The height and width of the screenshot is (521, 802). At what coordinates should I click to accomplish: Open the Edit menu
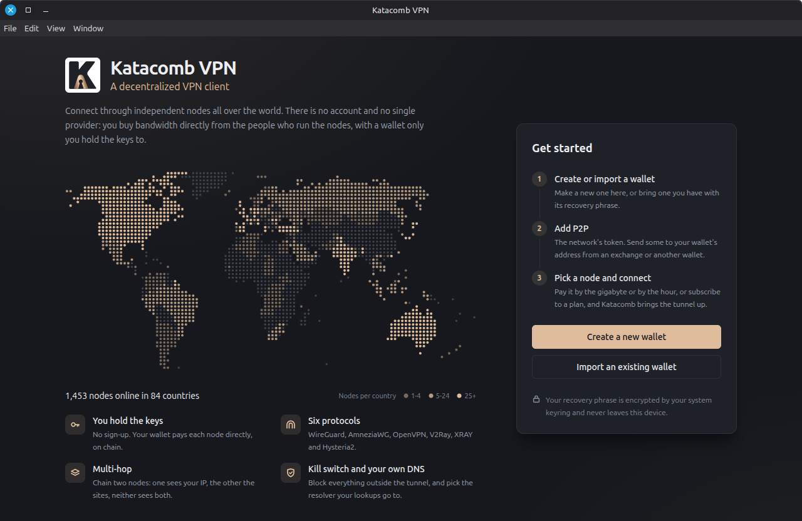[31, 28]
